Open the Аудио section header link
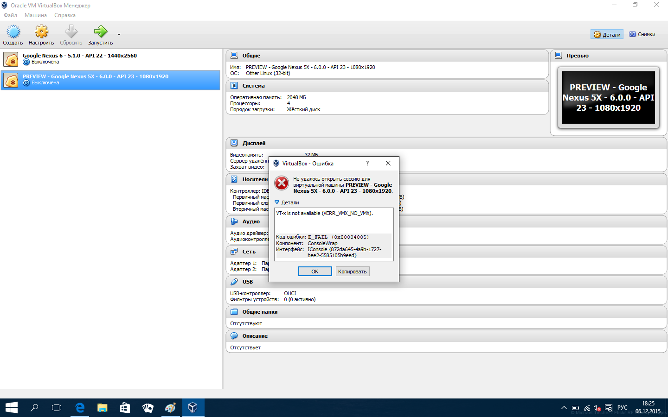This screenshot has width=668, height=417. [x=251, y=221]
